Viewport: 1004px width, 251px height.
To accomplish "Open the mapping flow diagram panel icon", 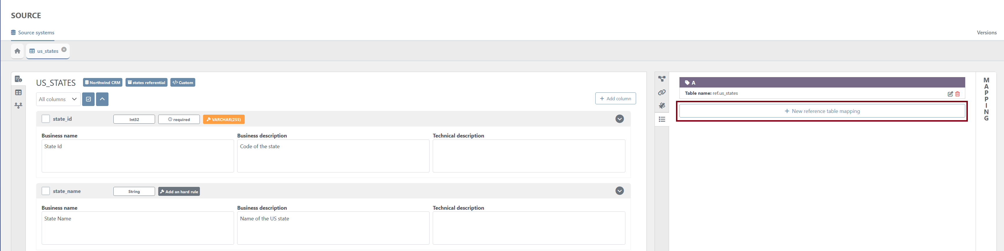I will pyautogui.click(x=662, y=79).
